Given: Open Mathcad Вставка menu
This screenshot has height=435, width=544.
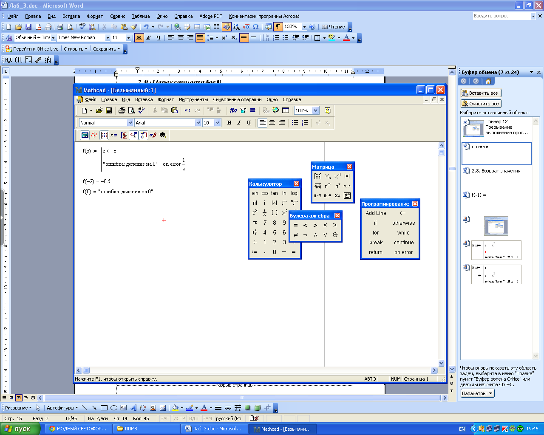Looking at the screenshot, I should tap(144, 99).
